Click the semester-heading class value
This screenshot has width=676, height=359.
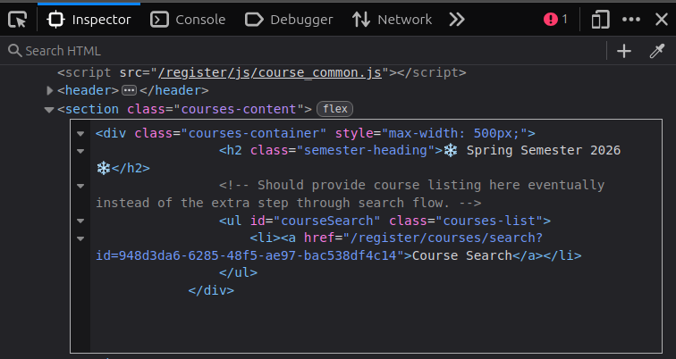tap(366, 150)
